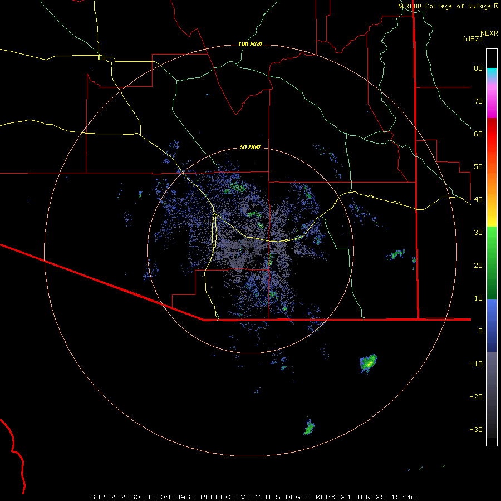
Task: Click the 70 value on the dBZ scale
Action: 478,101
